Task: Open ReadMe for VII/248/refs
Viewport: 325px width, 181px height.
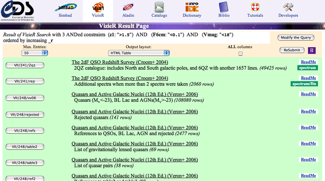Action: click(x=308, y=127)
